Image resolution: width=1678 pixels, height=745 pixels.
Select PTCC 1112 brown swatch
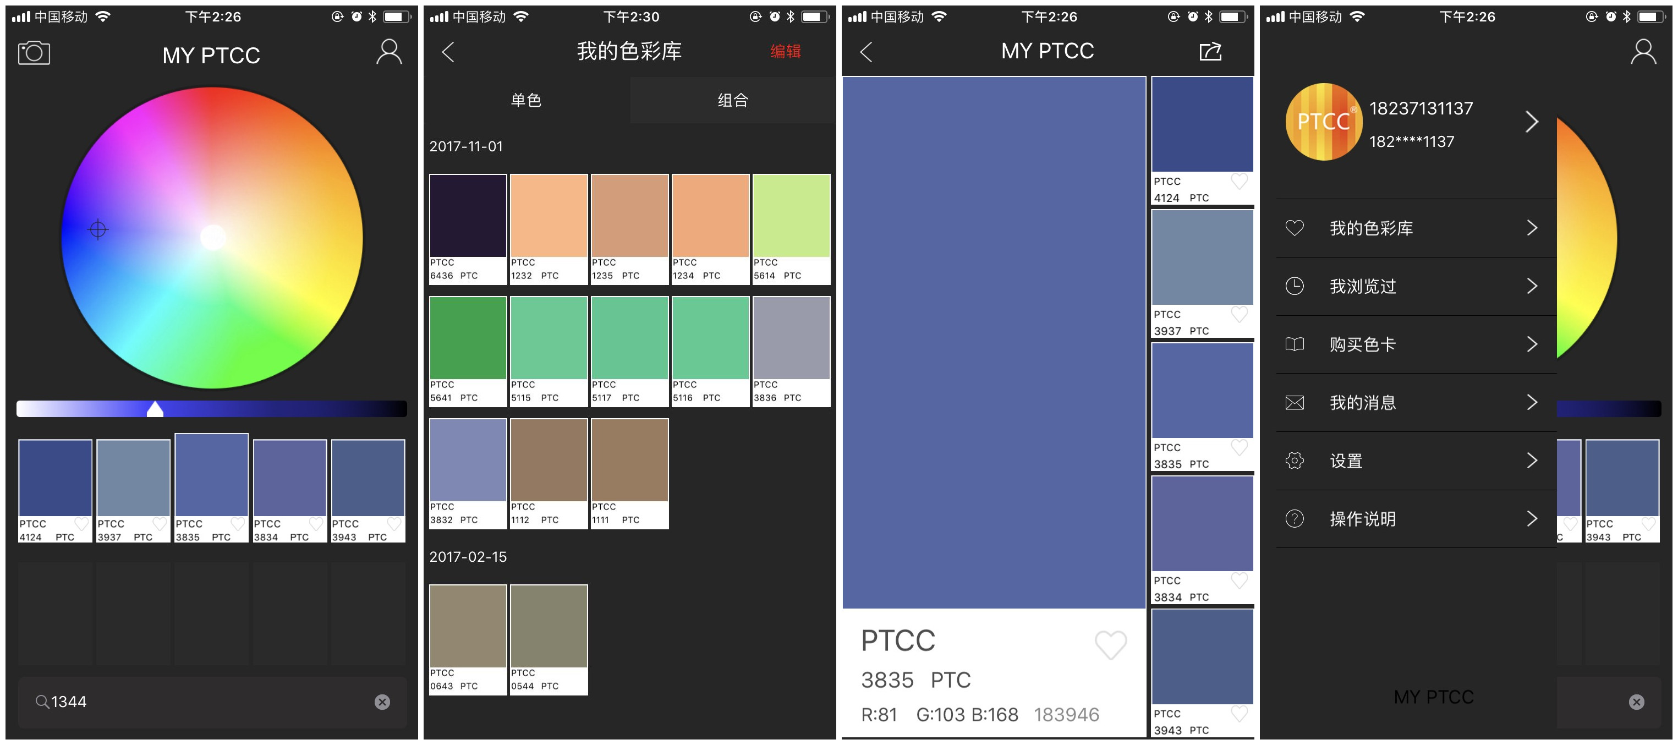549,473
